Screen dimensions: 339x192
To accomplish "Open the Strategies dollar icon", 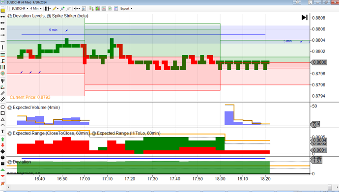I will pyautogui.click(x=110, y=9).
